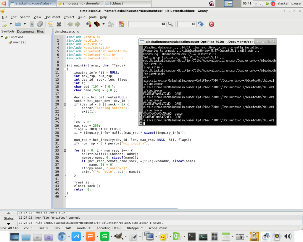This screenshot has height=242, width=303.
Task: Expand the Open file recent-files dropdown arrow
Action: 25,24
